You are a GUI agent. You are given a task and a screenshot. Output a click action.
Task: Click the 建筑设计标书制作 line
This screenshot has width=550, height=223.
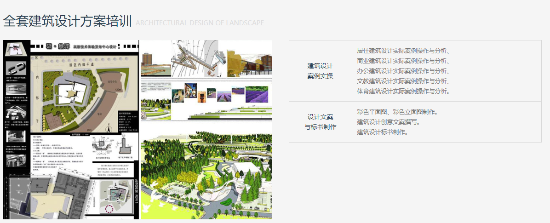[x=382, y=132]
